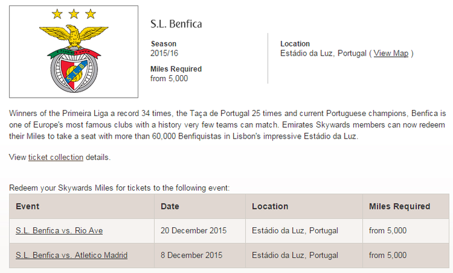Click the Event column header
This screenshot has height=273, width=453.
(27, 206)
